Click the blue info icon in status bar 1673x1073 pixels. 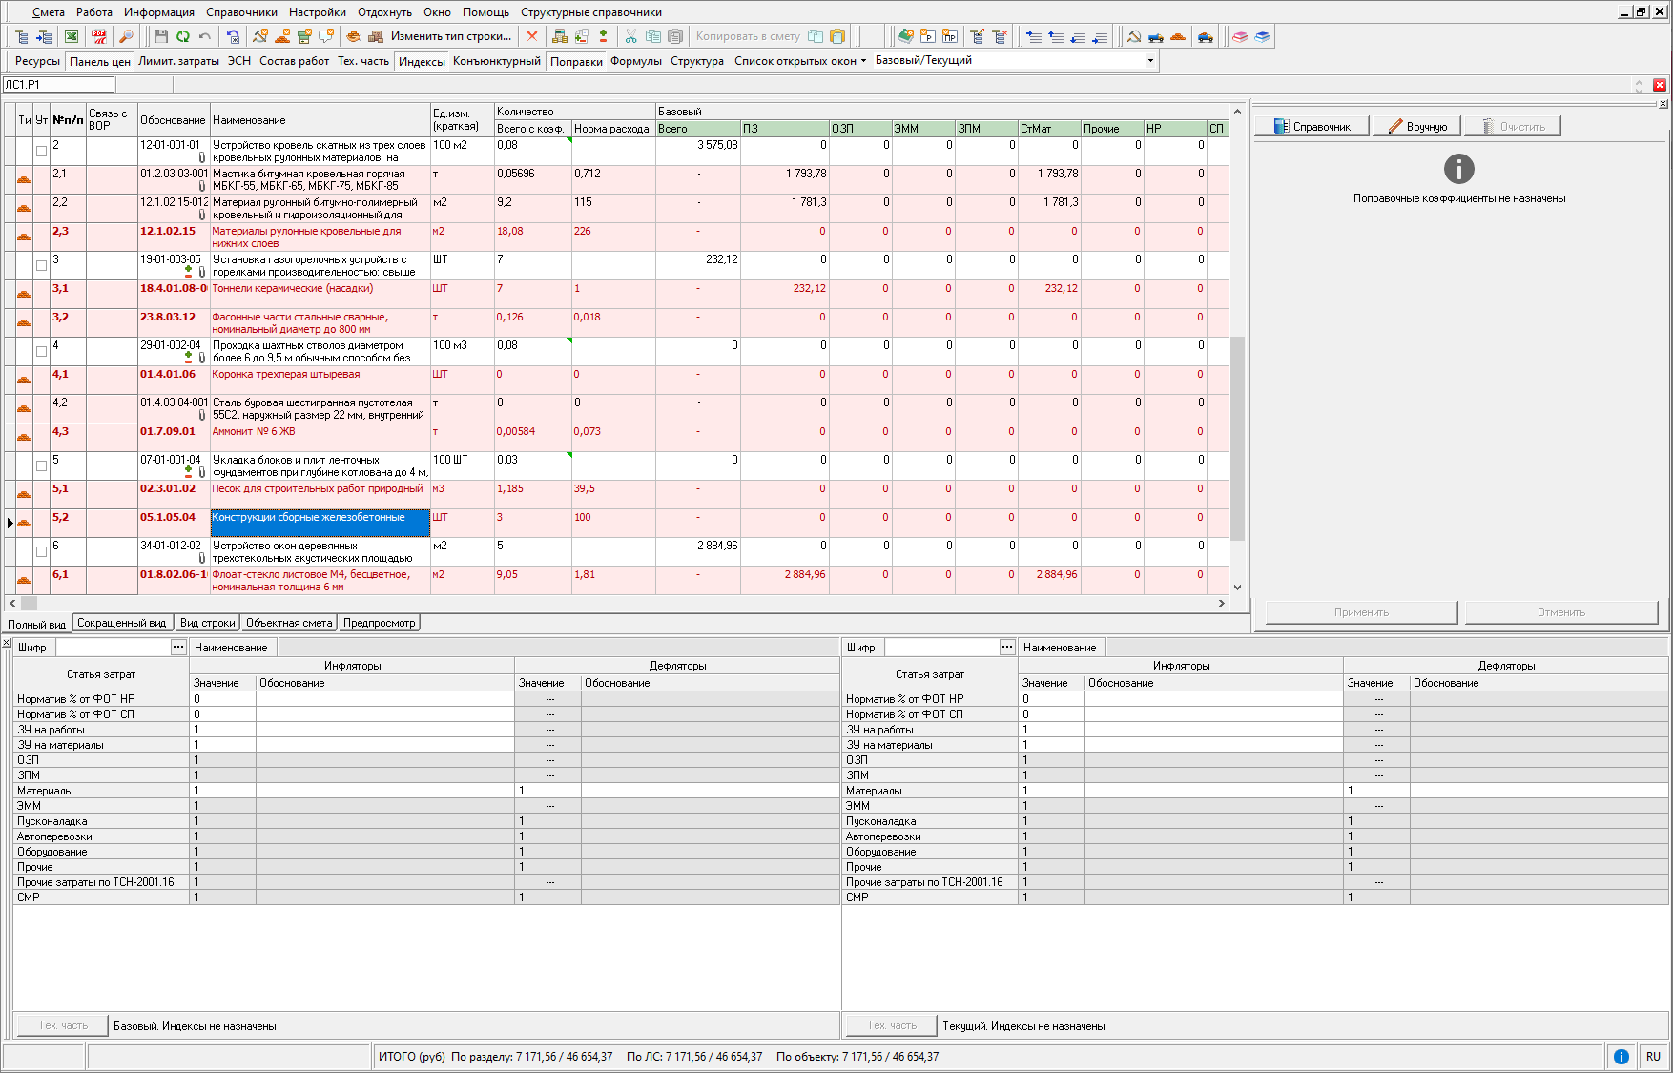point(1621,1056)
